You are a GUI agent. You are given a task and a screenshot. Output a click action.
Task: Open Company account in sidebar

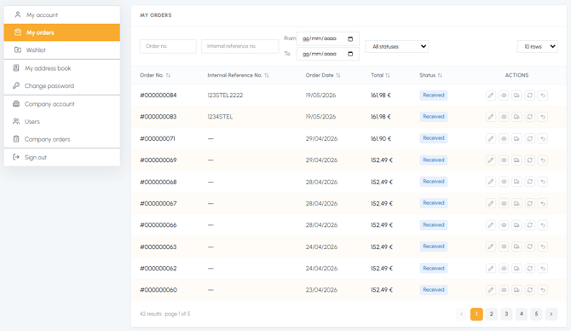[62, 104]
